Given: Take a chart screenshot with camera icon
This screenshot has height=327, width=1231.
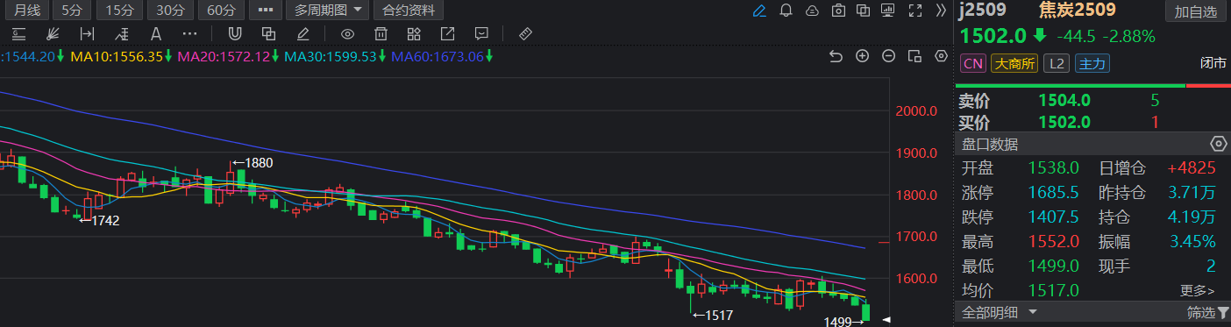Looking at the screenshot, I should (x=838, y=11).
